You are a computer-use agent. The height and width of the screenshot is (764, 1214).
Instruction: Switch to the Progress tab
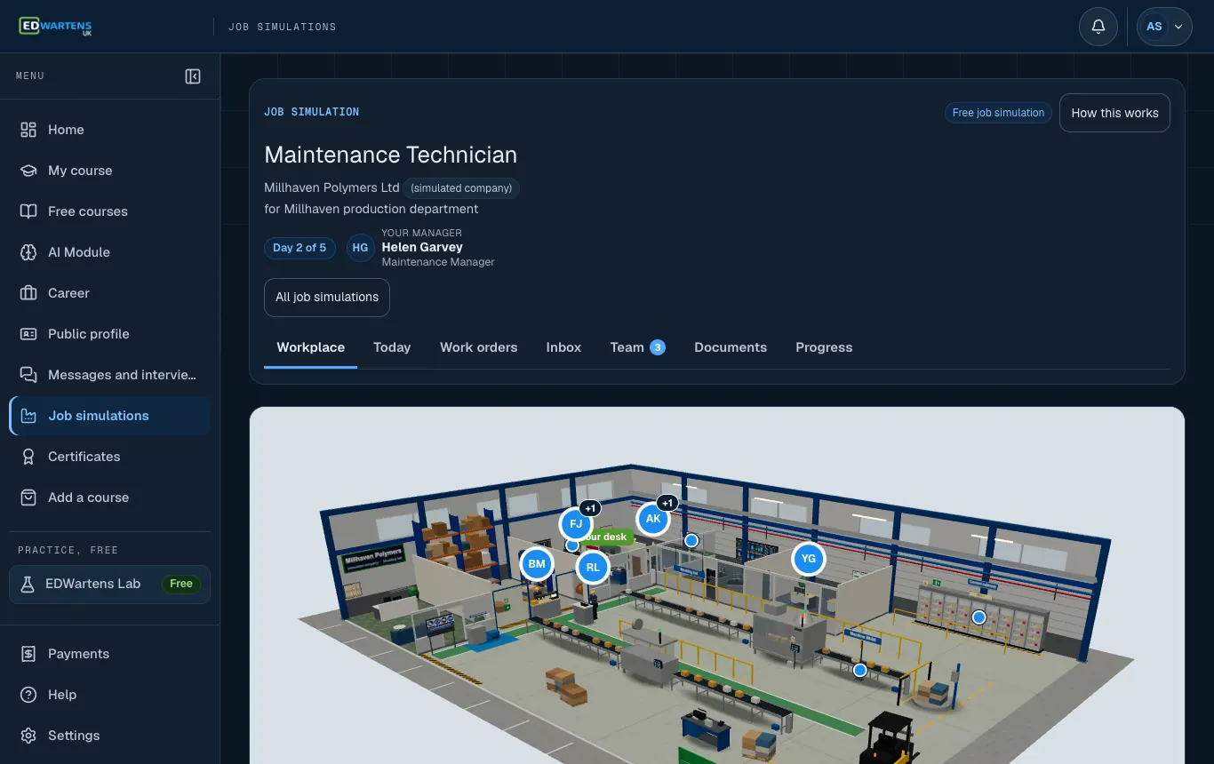tap(824, 347)
